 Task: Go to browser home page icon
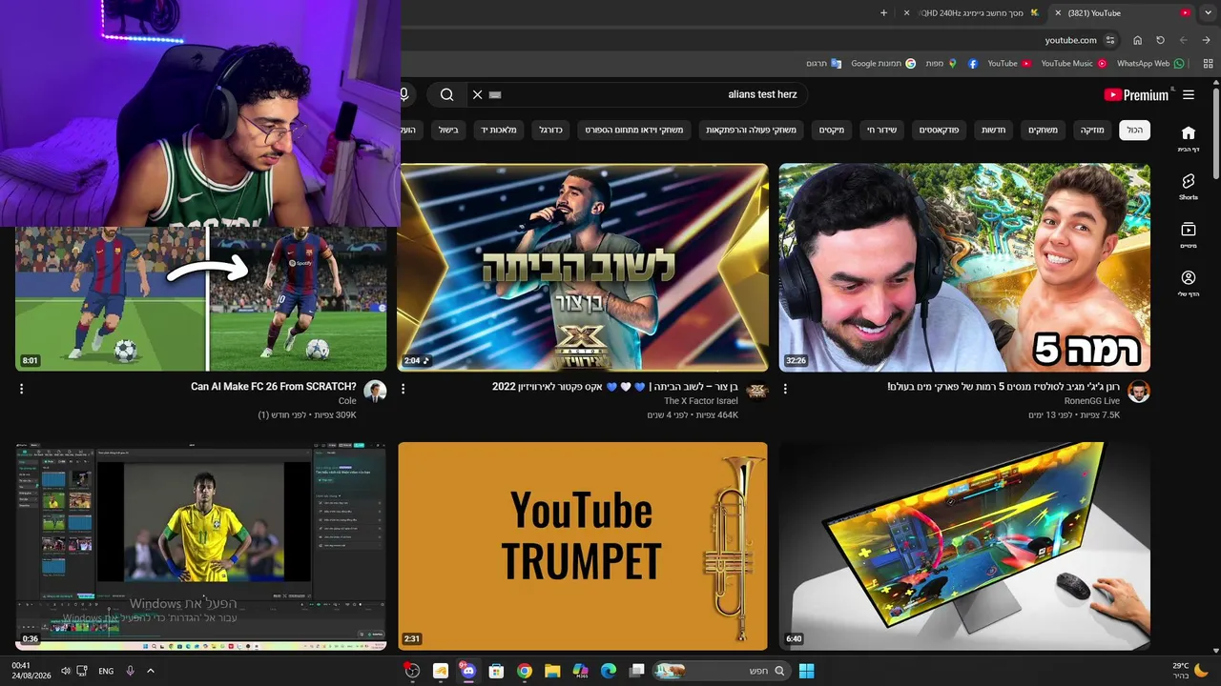click(1137, 40)
